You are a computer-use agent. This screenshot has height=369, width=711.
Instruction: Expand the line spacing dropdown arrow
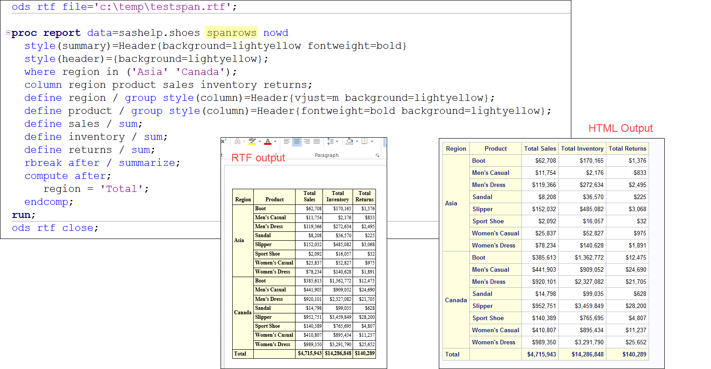pos(337,142)
